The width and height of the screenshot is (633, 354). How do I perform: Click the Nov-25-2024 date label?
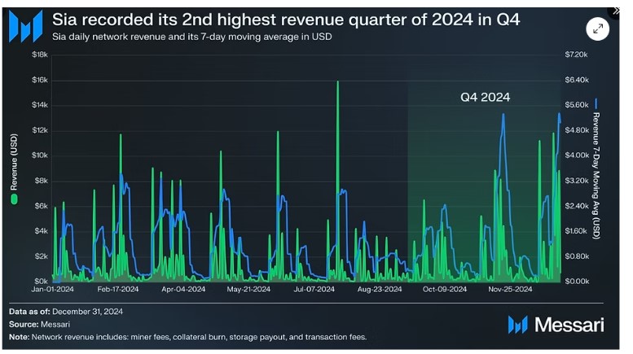pos(510,289)
